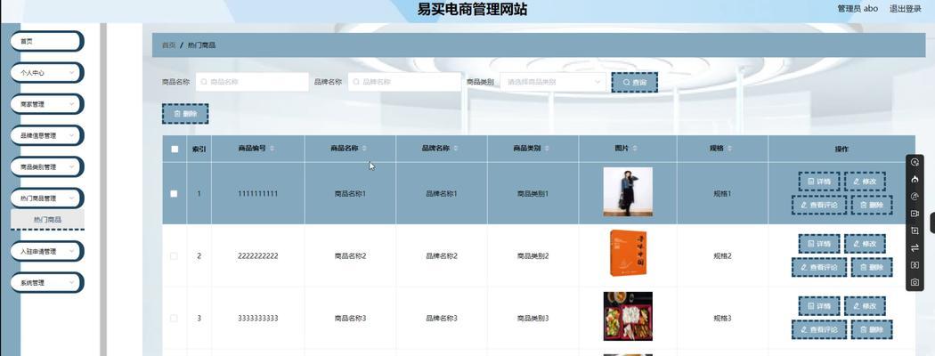Sort by 商品类别 column arrows
This screenshot has width=935, height=356.
(x=547, y=149)
